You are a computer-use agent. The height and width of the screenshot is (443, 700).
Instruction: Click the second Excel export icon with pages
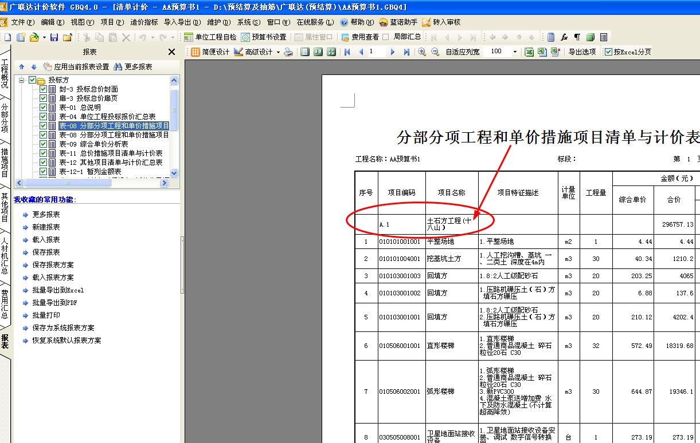[542, 52]
